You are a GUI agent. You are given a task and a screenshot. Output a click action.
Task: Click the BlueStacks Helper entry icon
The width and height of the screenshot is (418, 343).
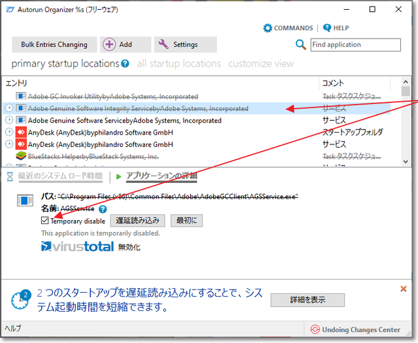(x=20, y=156)
